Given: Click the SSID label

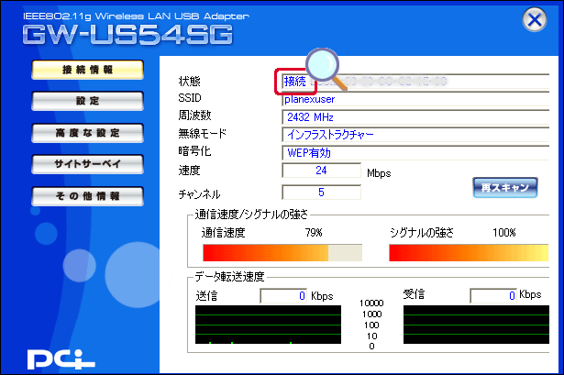Looking at the screenshot, I should tap(190, 98).
